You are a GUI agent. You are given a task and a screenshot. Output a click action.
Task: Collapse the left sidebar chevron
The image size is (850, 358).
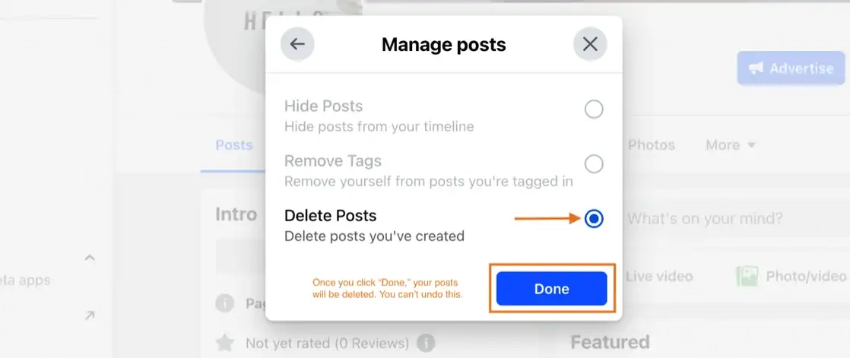[x=90, y=257]
